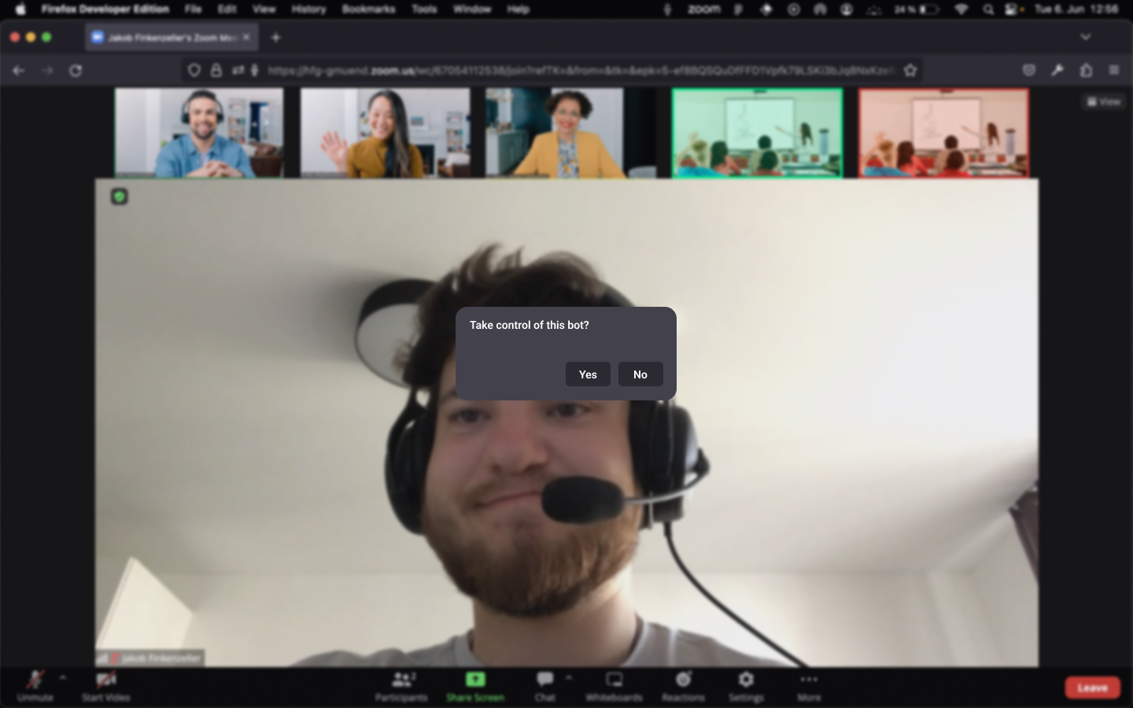The image size is (1133, 708).
Task: Select thumbnail of woman in yellow blazer
Action: click(x=570, y=132)
